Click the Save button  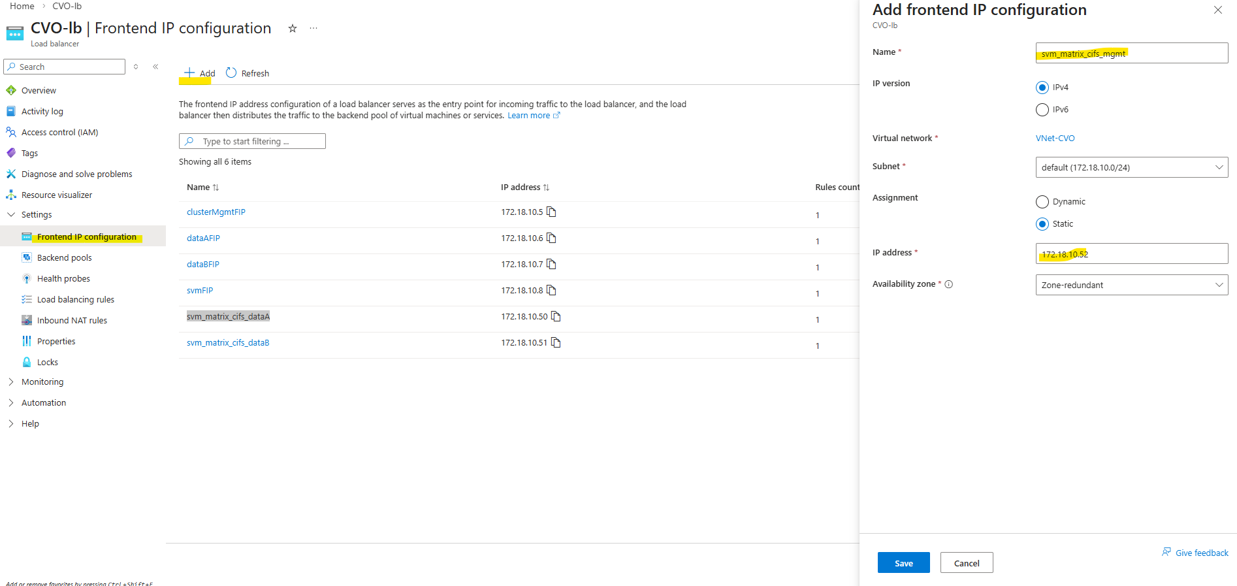click(x=904, y=562)
